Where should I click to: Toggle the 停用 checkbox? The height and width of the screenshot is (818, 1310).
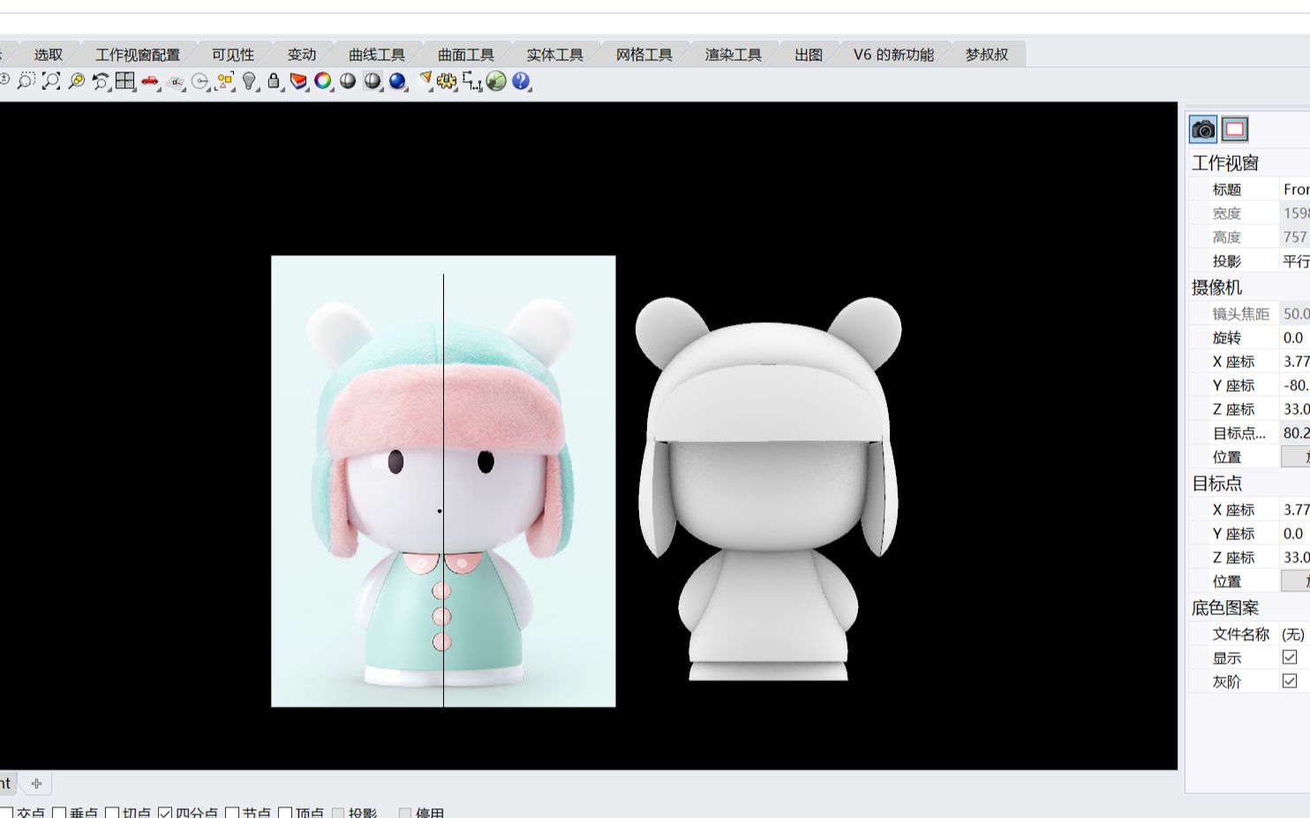point(405,813)
